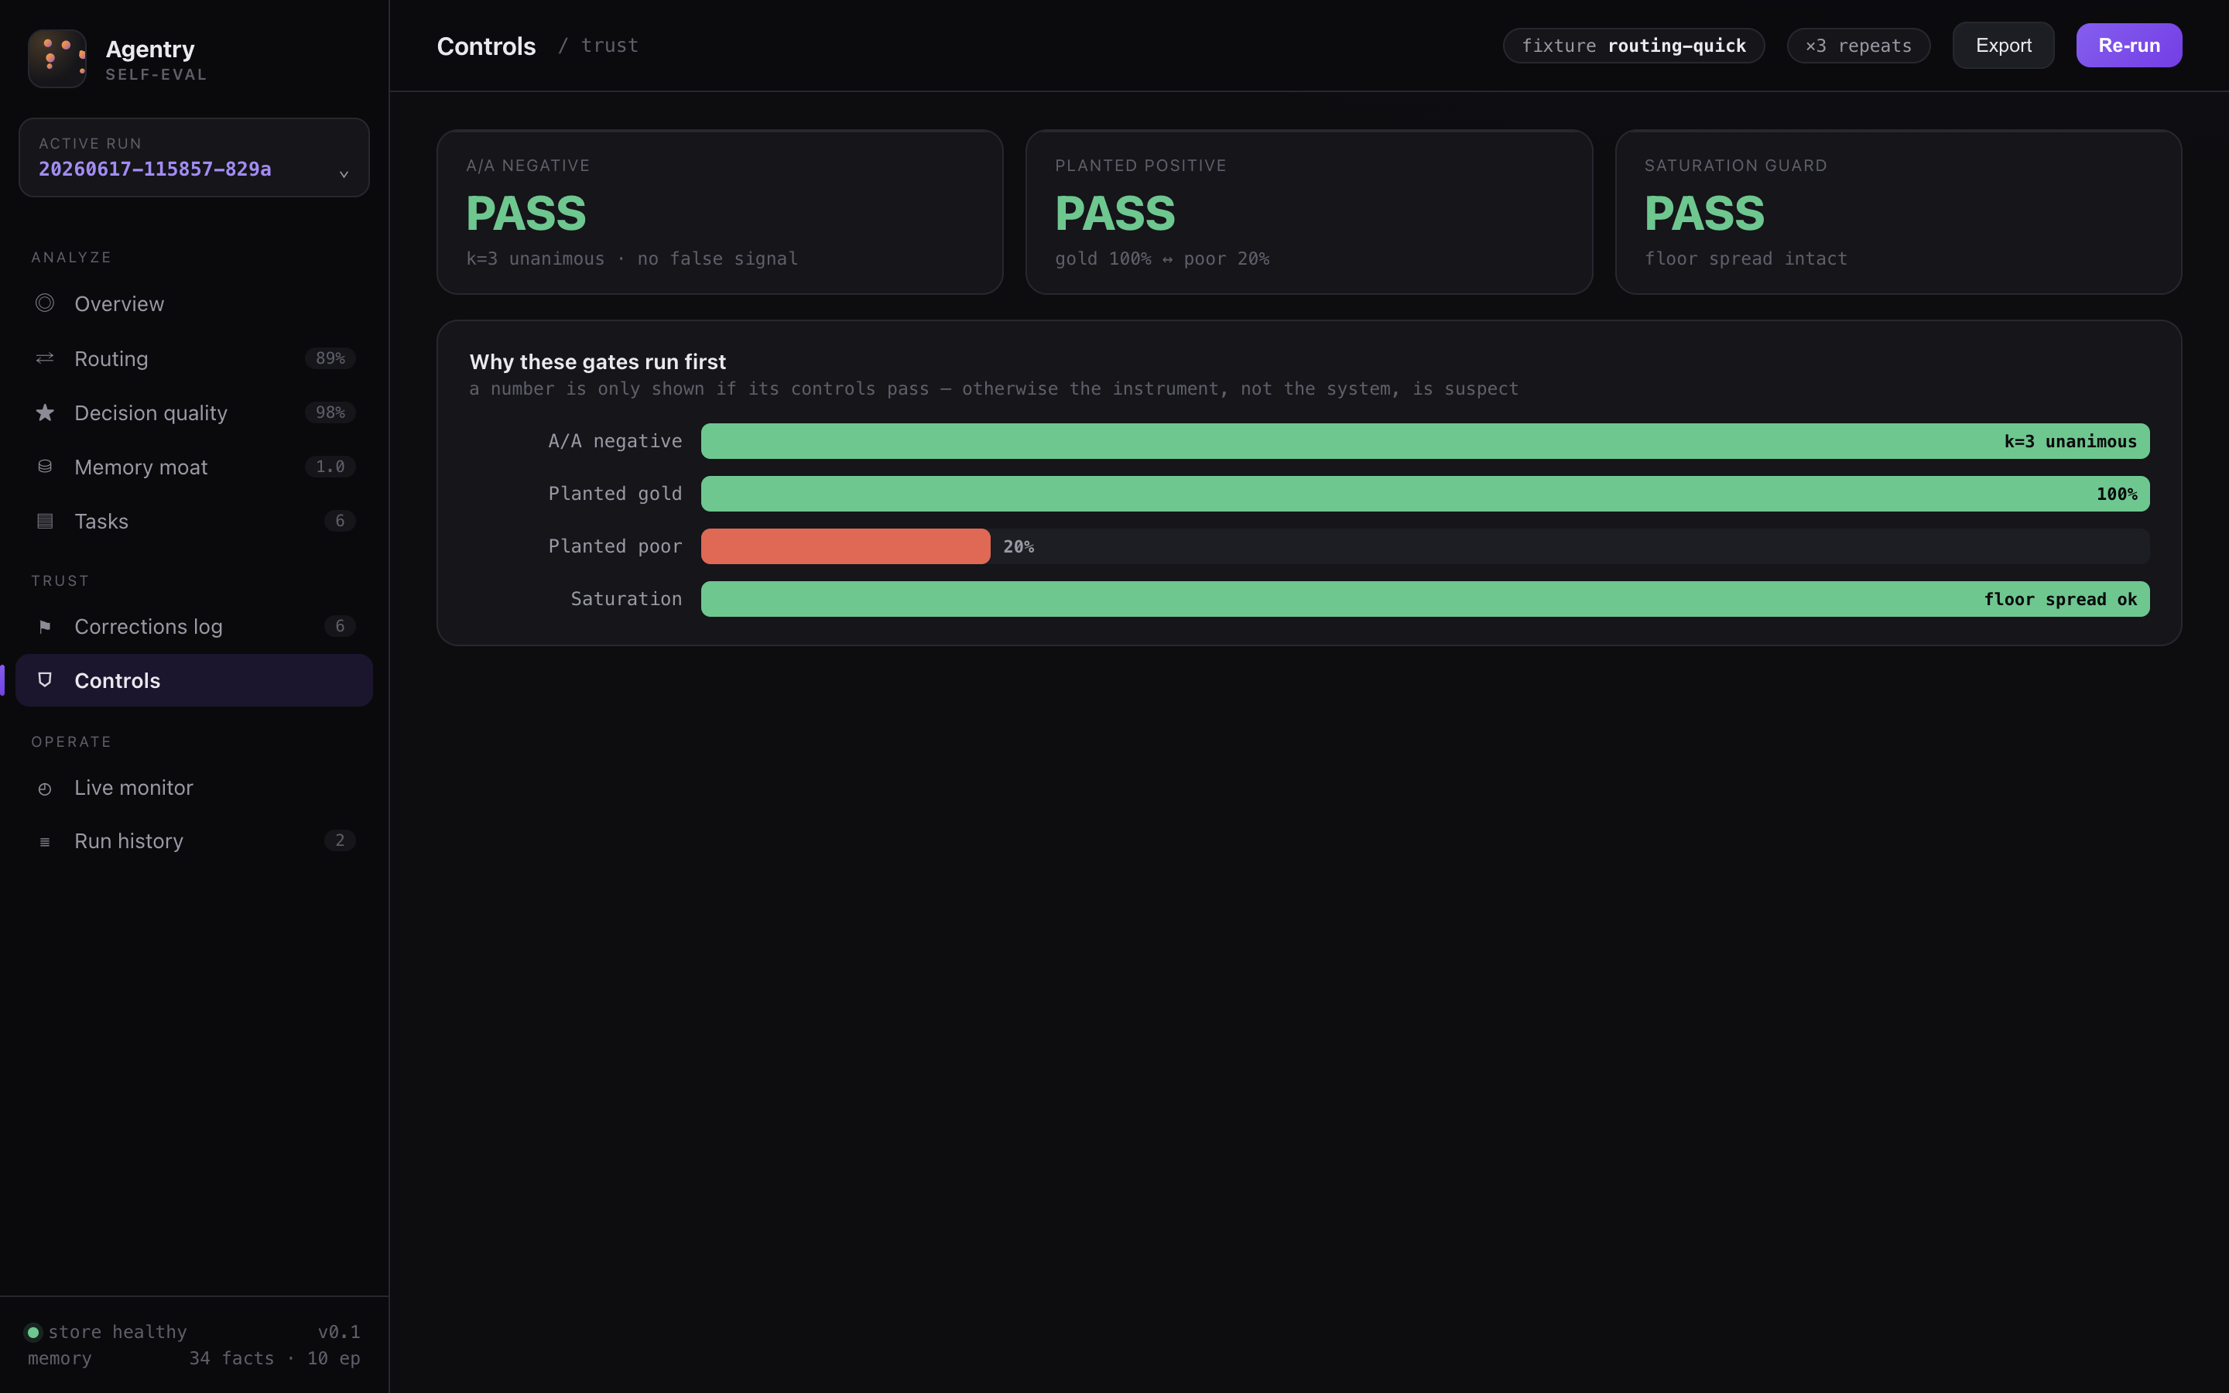
Task: Click the Agentry logo icon
Action: click(x=57, y=58)
